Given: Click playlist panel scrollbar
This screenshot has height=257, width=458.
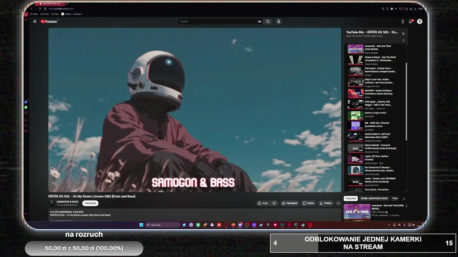Looking at the screenshot, I should tap(406, 102).
